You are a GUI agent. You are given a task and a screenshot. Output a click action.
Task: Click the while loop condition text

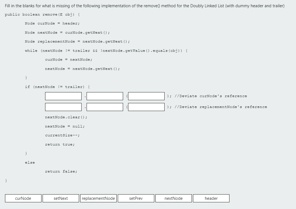click(x=89, y=50)
